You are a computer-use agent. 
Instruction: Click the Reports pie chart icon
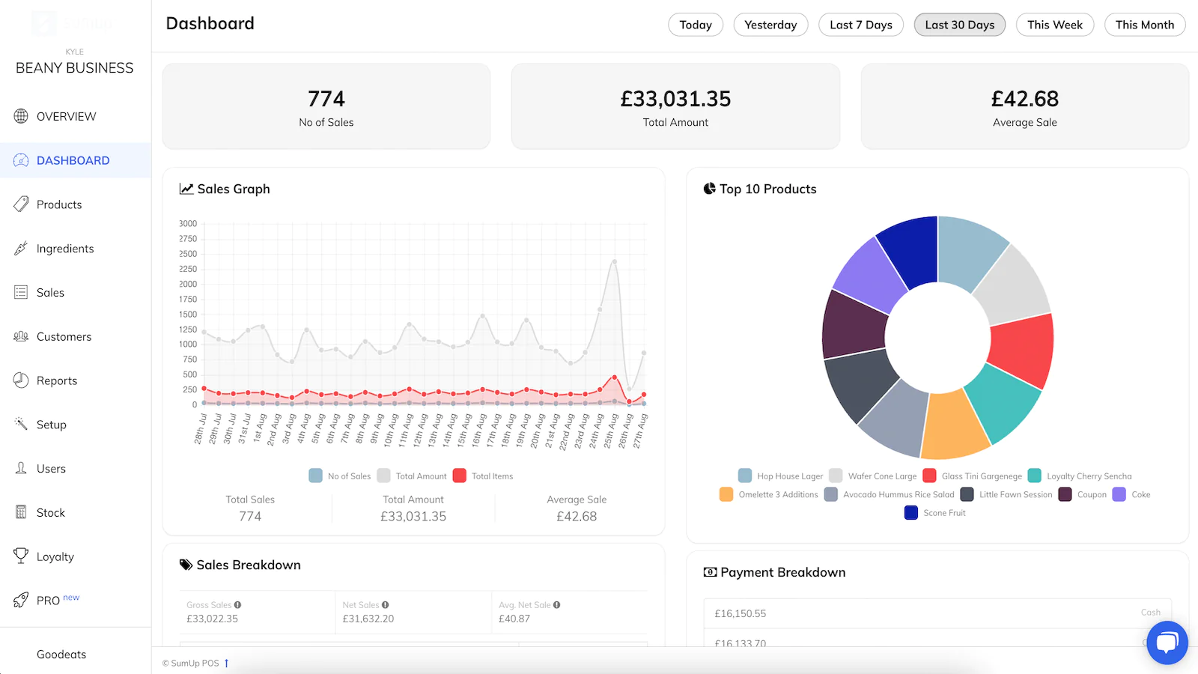click(x=21, y=380)
